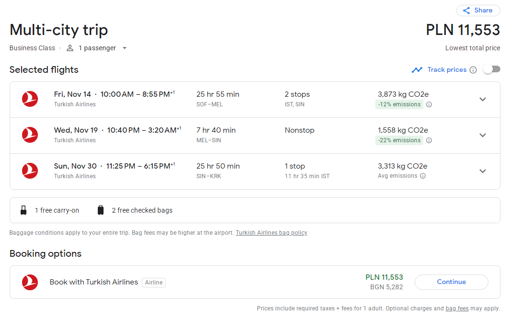Click the Sun, Nov 30 flight time text
Screen dimensions: 511x319
point(115,166)
